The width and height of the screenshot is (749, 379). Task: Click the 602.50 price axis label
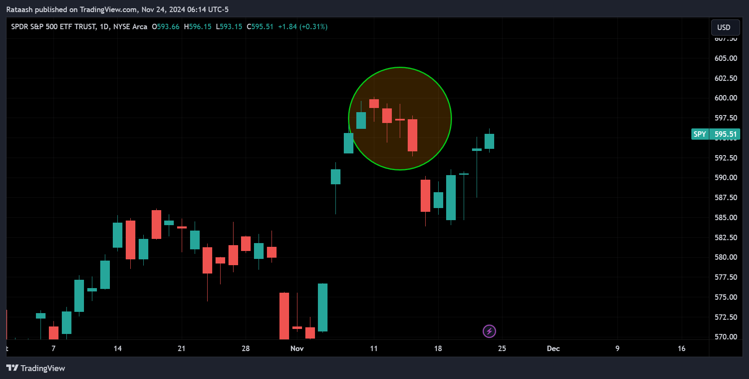click(x=726, y=78)
